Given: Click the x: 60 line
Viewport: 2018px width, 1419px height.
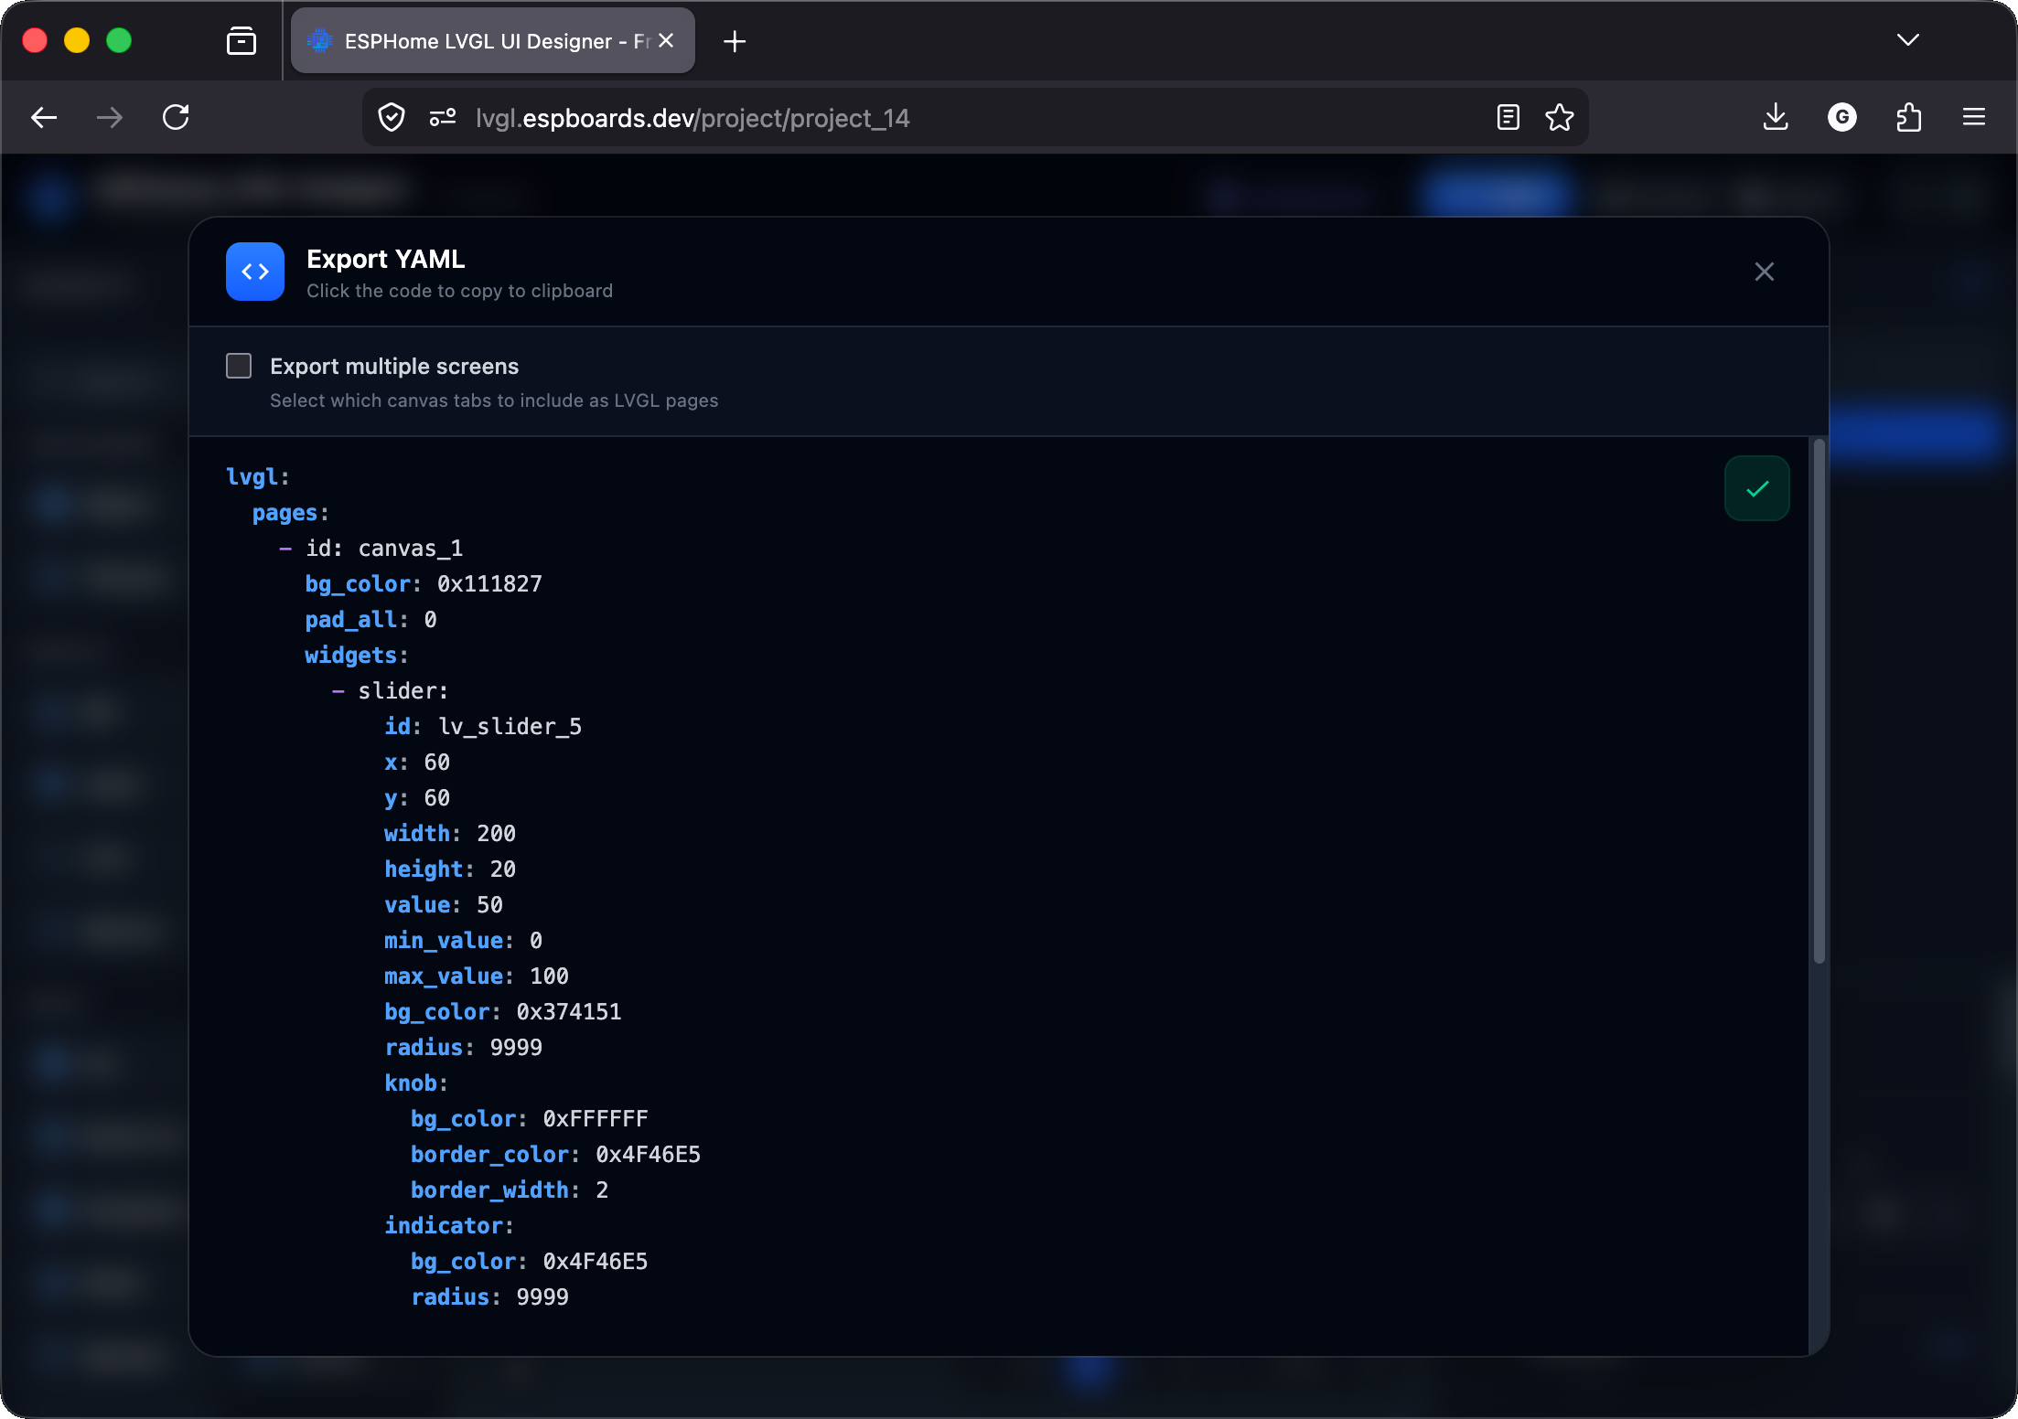Looking at the screenshot, I should (x=417, y=762).
